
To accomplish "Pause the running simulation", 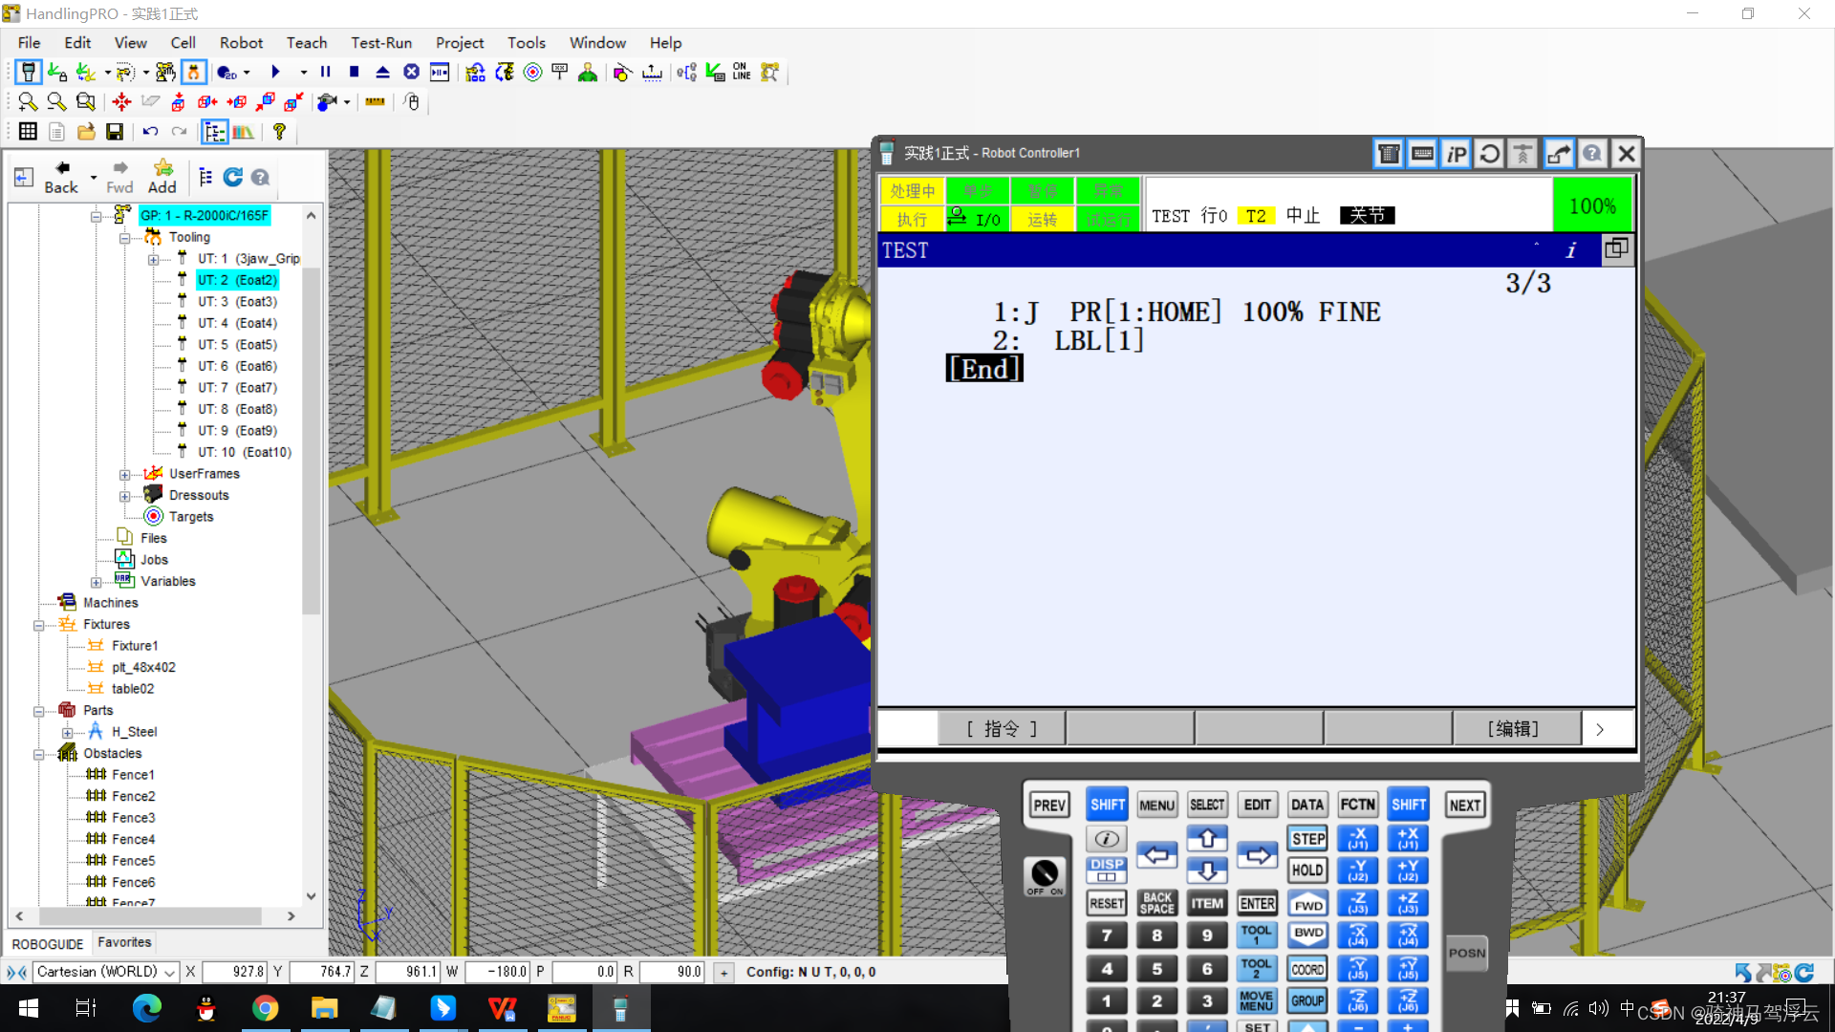I will coord(325,73).
